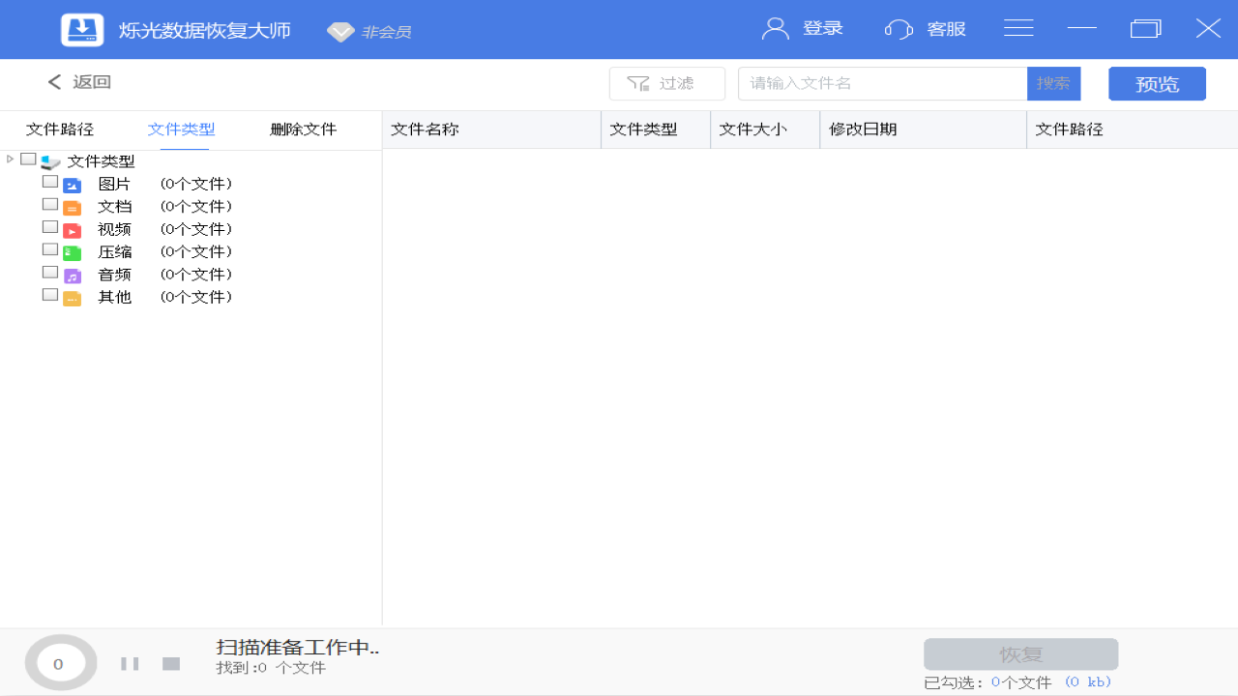Open customer service via 客服 headset icon
The height and width of the screenshot is (696, 1238).
899,29
